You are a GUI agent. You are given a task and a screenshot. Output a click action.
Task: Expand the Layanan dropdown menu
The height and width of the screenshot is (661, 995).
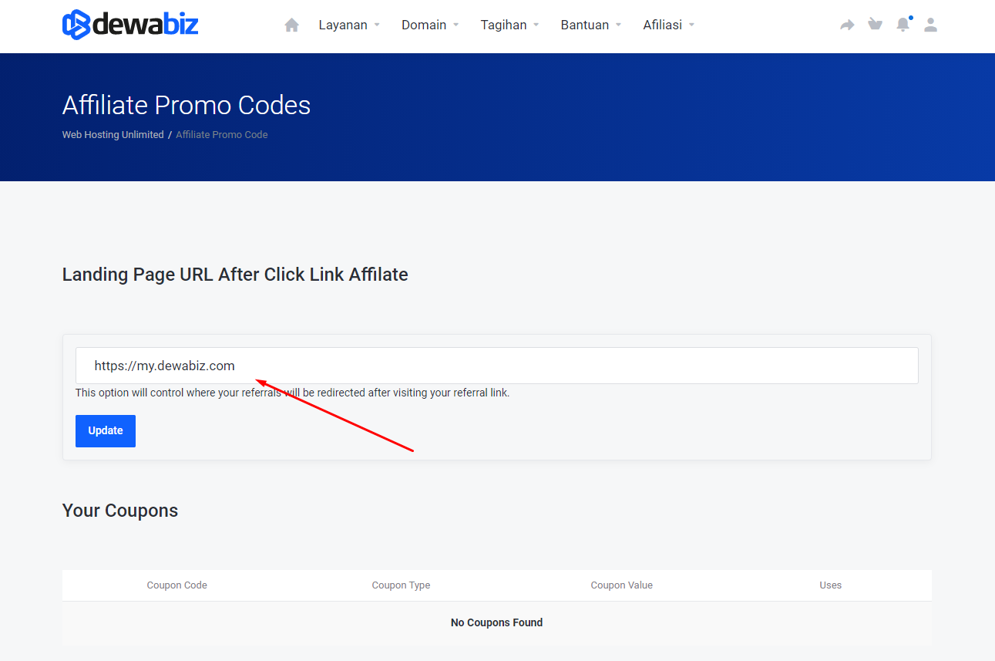point(349,25)
